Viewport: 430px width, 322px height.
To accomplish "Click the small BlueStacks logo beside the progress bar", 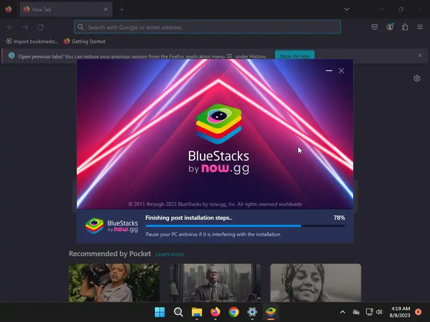I will click(x=111, y=226).
